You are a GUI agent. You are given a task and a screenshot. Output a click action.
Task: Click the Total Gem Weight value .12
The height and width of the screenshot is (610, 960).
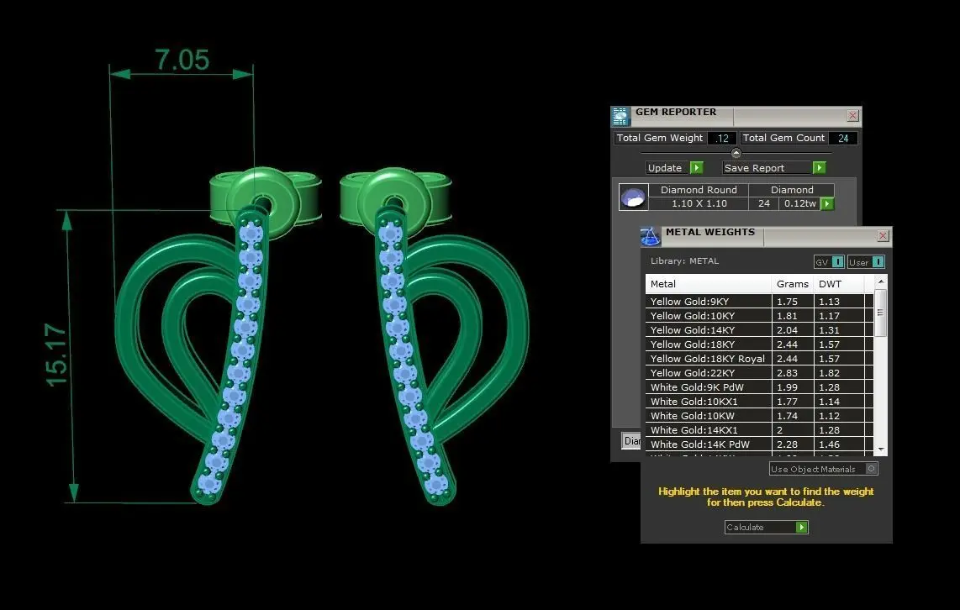coord(722,139)
